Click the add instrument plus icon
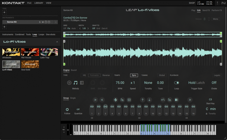Screen dimensions: 227x140 coord(4,27)
